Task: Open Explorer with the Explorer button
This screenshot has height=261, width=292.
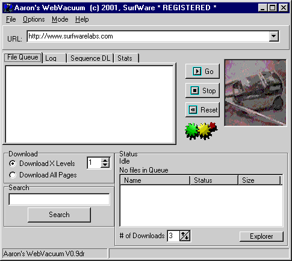Action: pos(261,236)
